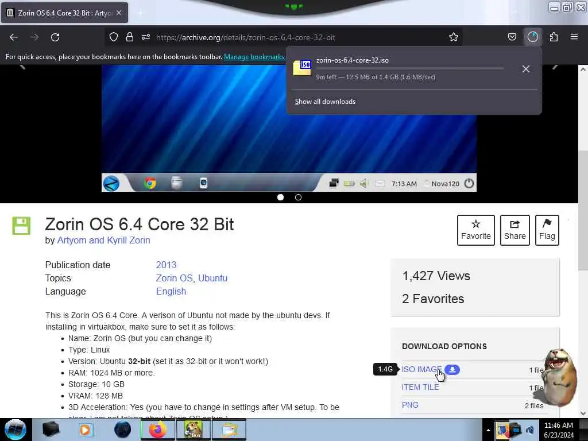Show hidden system tray icons

[488, 430]
